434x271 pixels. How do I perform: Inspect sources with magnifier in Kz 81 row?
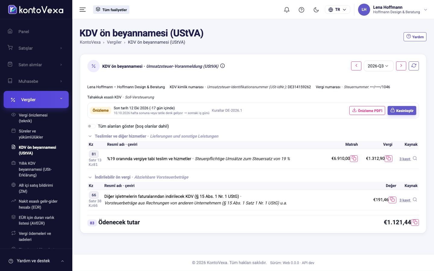pyautogui.click(x=415, y=158)
